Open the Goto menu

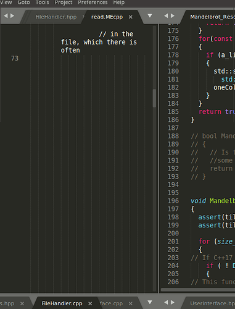(x=23, y=2)
